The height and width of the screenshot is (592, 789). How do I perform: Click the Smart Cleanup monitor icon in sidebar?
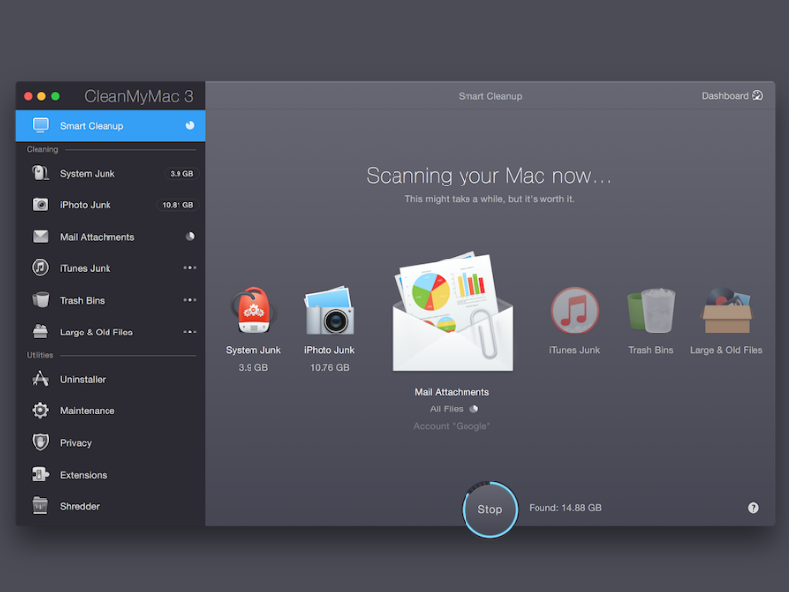(x=40, y=126)
